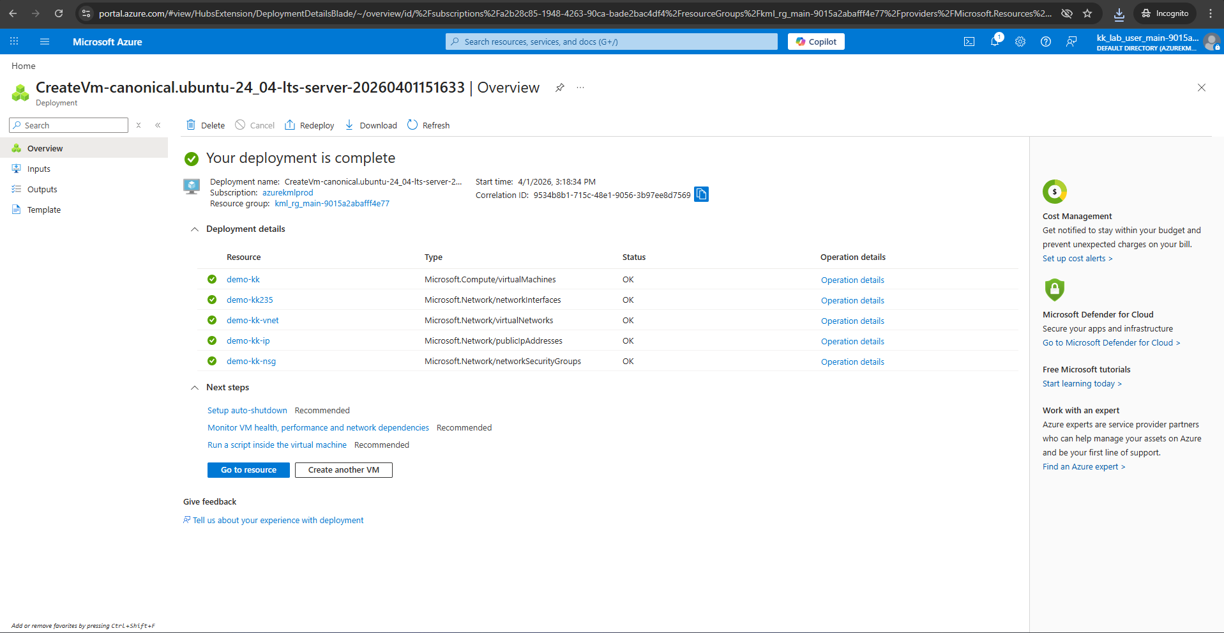Click the browser address bar URL

(575, 13)
